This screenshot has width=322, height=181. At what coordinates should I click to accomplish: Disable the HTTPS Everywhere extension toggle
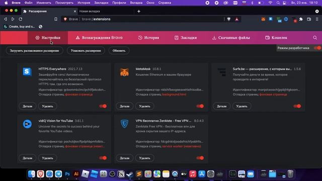[x=103, y=106]
